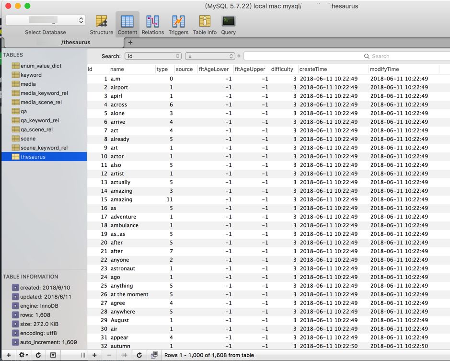Screen dimensions: 450x361
Task: Add a new row to the table
Action: (94, 355)
